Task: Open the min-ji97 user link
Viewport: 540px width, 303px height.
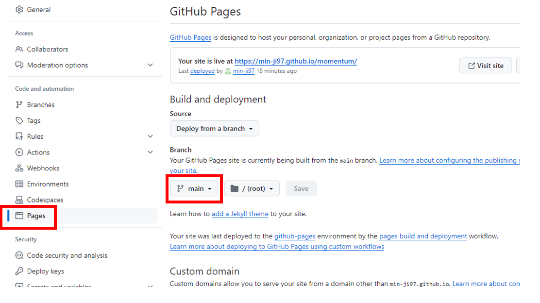Action: tap(243, 71)
